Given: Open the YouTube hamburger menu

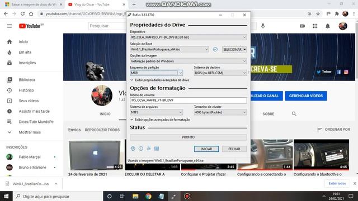Looking at the screenshot, I should [x=10, y=26].
